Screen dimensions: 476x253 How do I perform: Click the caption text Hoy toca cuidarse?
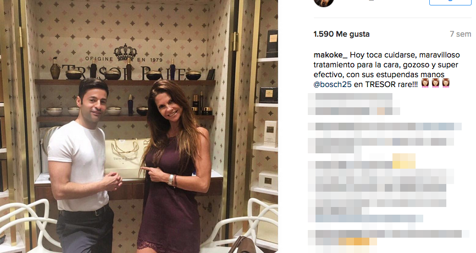tap(378, 55)
